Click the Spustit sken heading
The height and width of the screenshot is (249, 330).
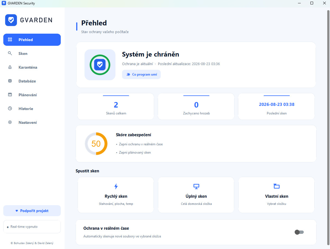[x=87, y=171]
